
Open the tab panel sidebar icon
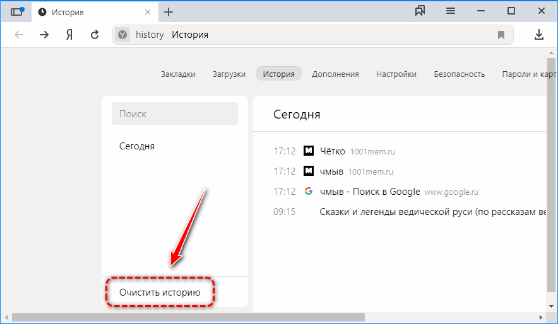click(16, 12)
